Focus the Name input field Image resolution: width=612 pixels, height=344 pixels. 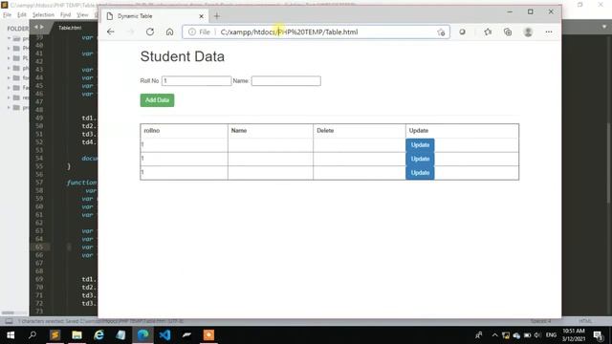286,80
